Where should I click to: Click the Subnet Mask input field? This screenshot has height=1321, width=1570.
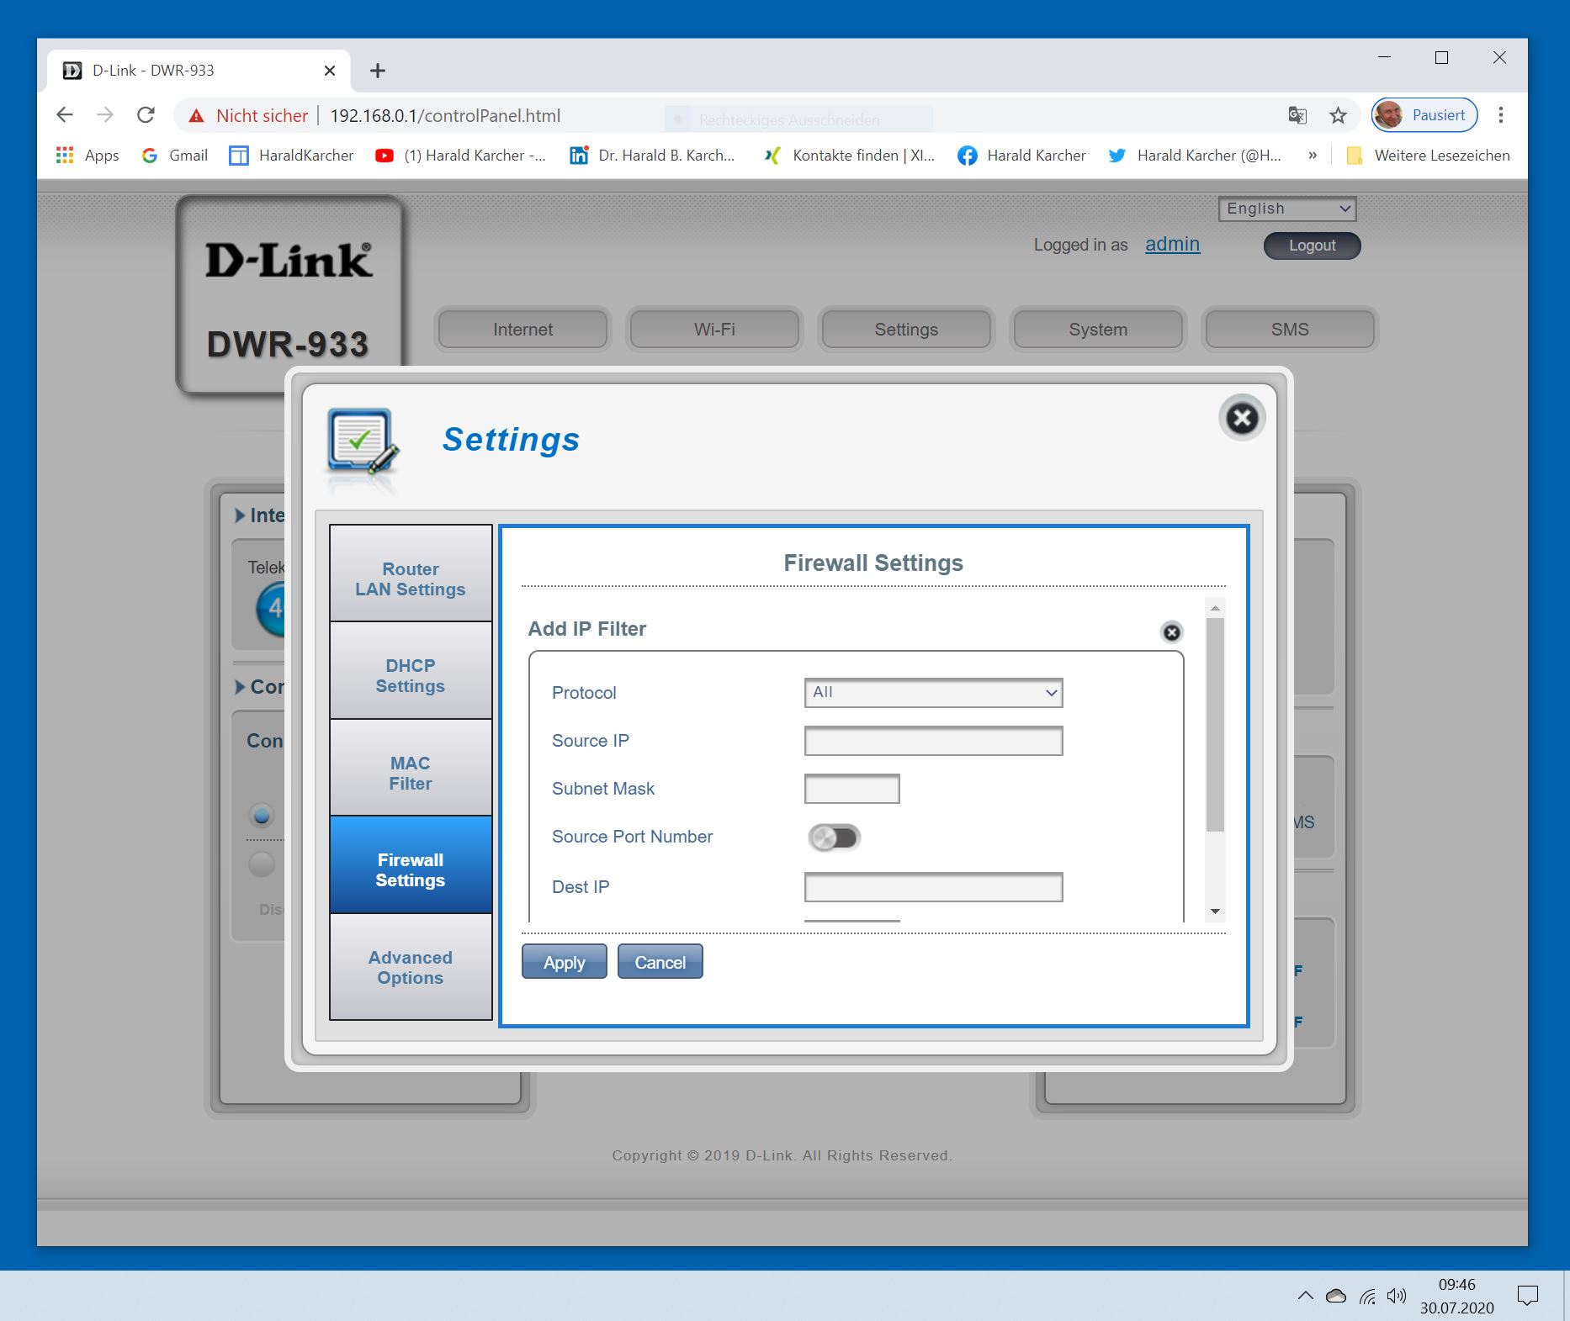(851, 789)
